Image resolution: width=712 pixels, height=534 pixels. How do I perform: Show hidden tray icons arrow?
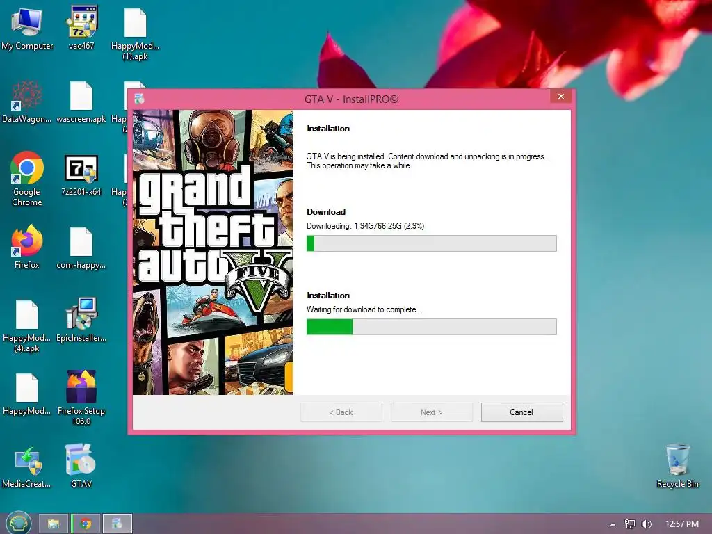click(613, 524)
